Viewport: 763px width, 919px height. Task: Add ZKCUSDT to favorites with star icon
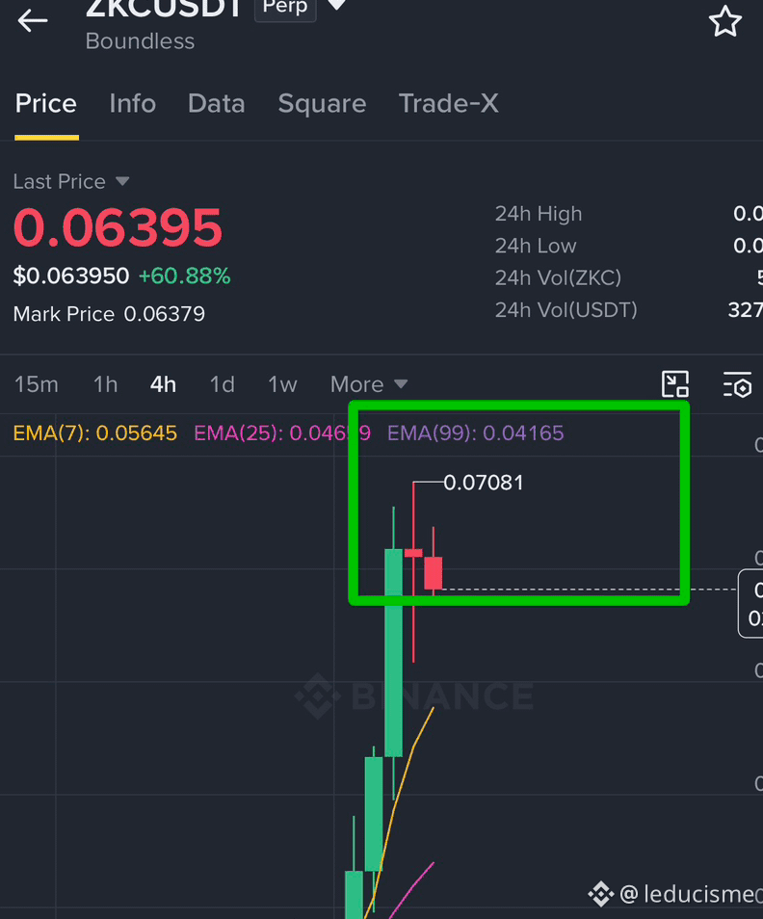click(724, 22)
